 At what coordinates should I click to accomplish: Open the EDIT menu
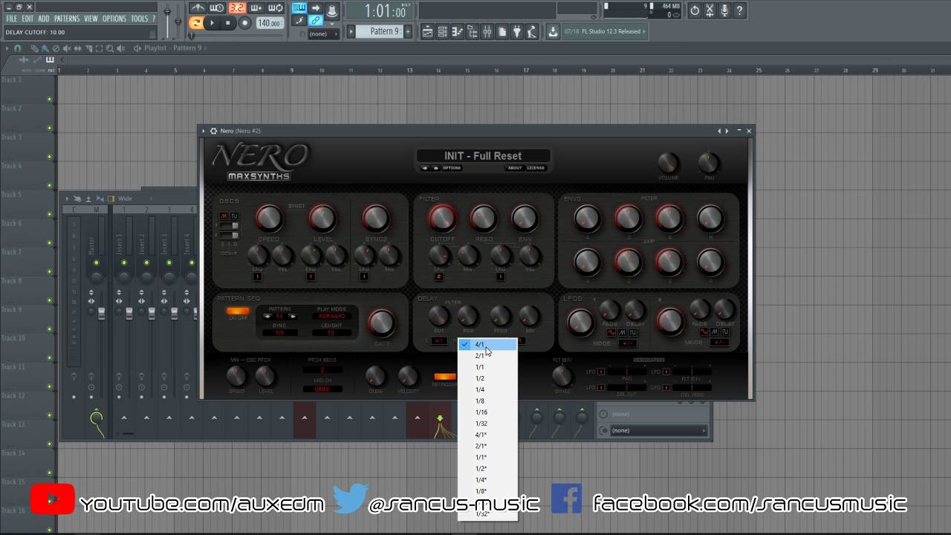pos(27,19)
